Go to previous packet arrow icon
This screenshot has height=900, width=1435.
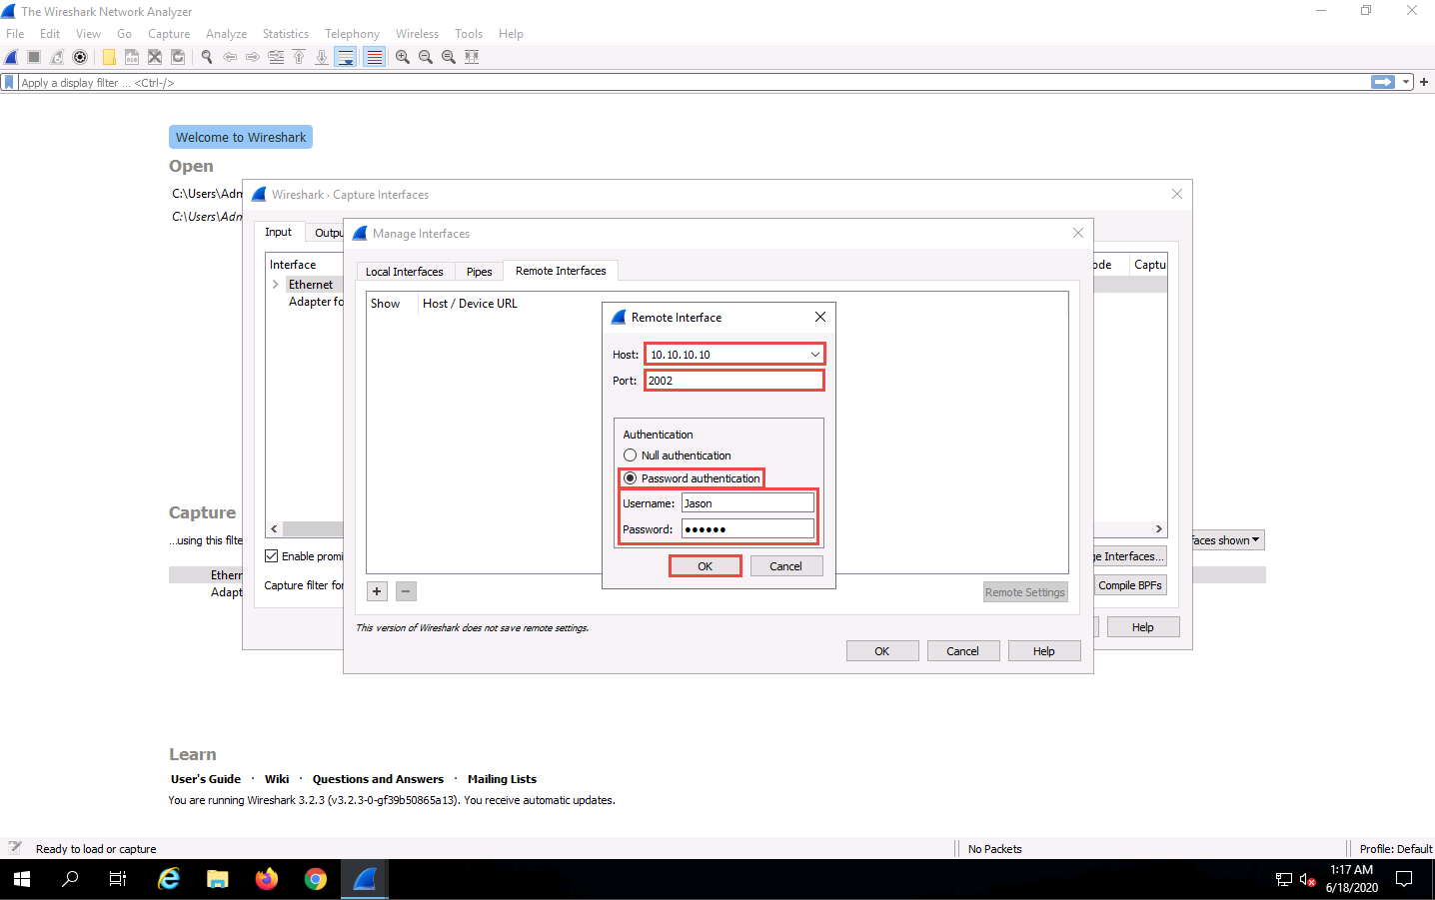[230, 57]
